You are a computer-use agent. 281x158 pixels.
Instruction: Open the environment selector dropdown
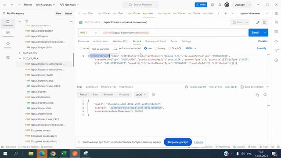[x=254, y=14]
